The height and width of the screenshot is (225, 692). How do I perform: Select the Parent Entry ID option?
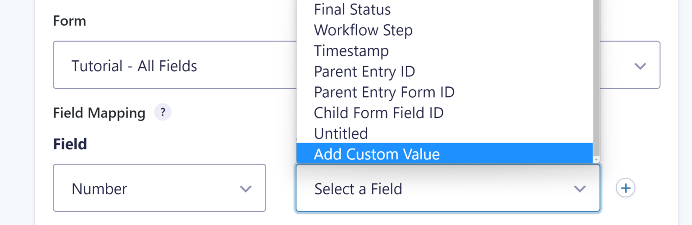[x=364, y=72]
